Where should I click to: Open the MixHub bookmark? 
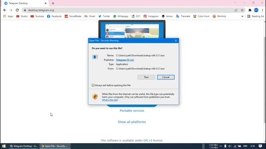[219, 16]
